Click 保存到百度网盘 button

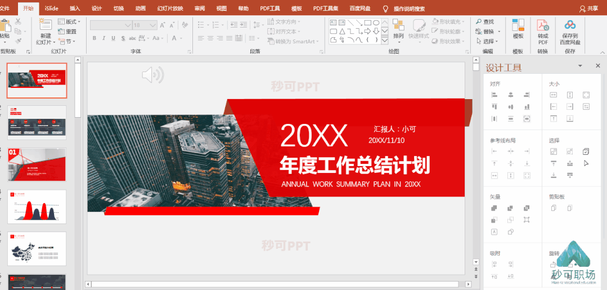pos(570,32)
